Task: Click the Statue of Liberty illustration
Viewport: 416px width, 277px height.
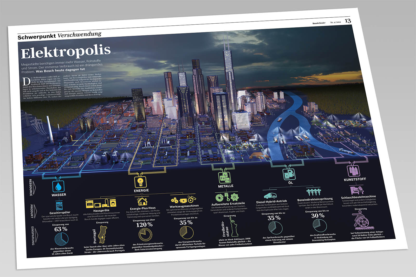Action: click(x=233, y=227)
